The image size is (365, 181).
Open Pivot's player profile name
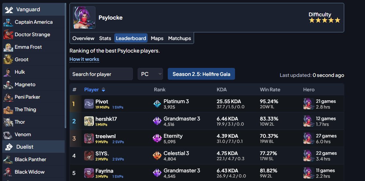coord(102,102)
